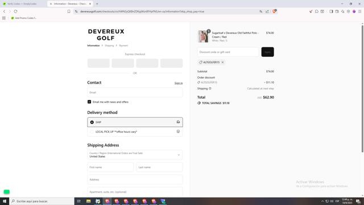Click the Windows taskbar search box

[x=42, y=201]
